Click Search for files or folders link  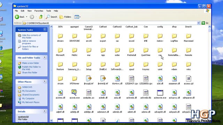pos(30,48)
